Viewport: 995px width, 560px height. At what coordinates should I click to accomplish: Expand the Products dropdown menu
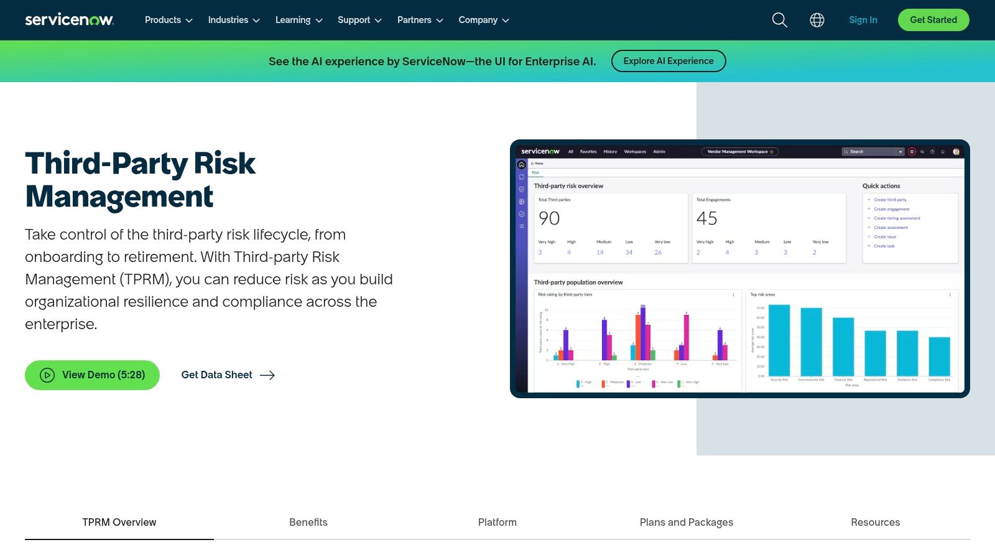[169, 20]
